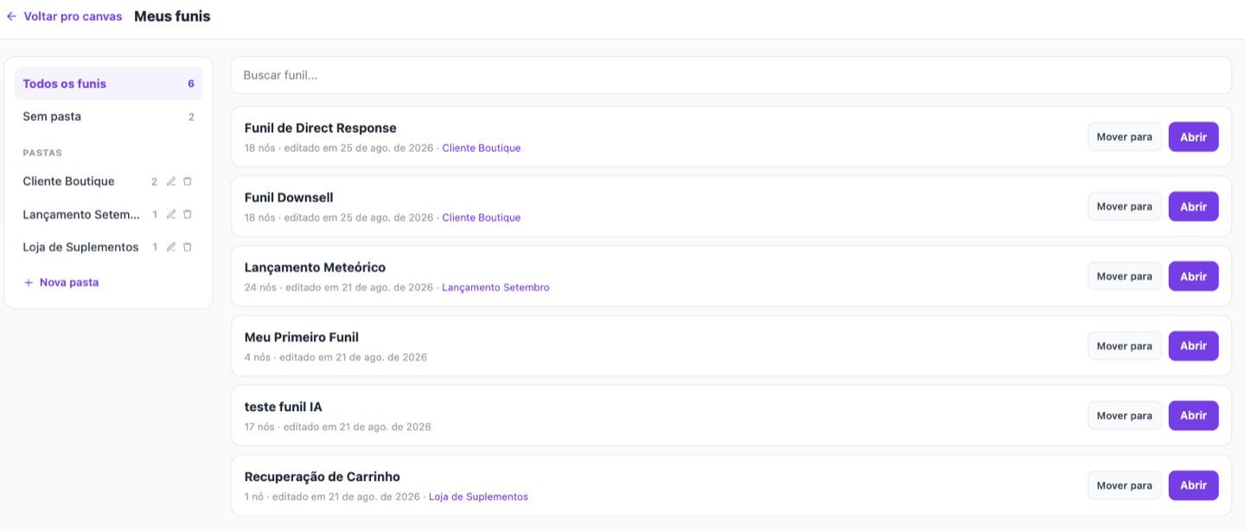Remove the Loja de Suplementos folder
Image resolution: width=1245 pixels, height=531 pixels.
[188, 247]
